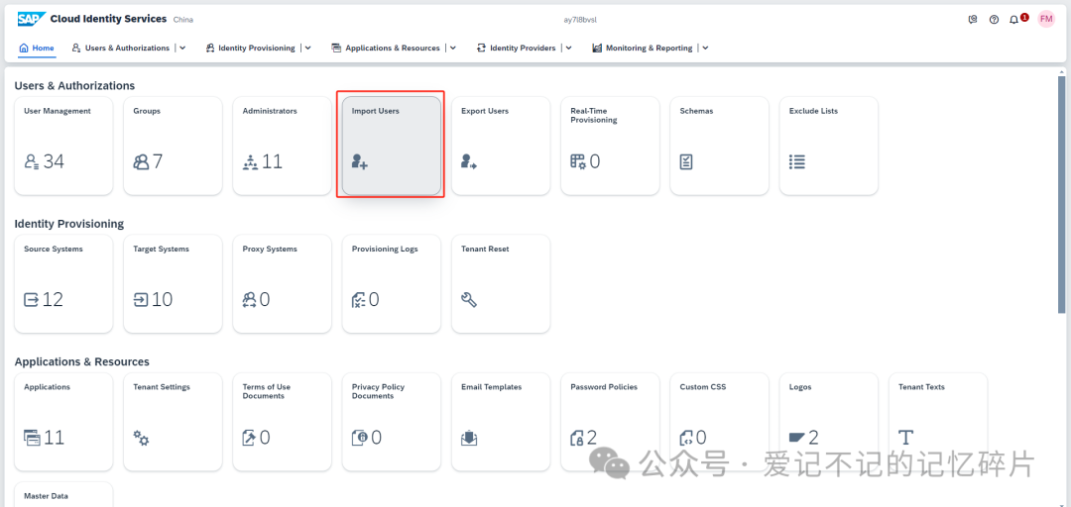Open the Administrators tile
Screen dimensions: 1071x507
click(x=282, y=146)
